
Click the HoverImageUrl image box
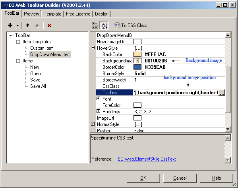pos(137,42)
